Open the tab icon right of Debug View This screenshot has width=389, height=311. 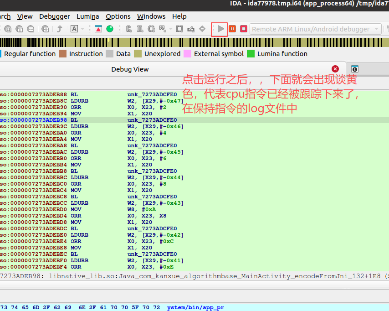355,69
